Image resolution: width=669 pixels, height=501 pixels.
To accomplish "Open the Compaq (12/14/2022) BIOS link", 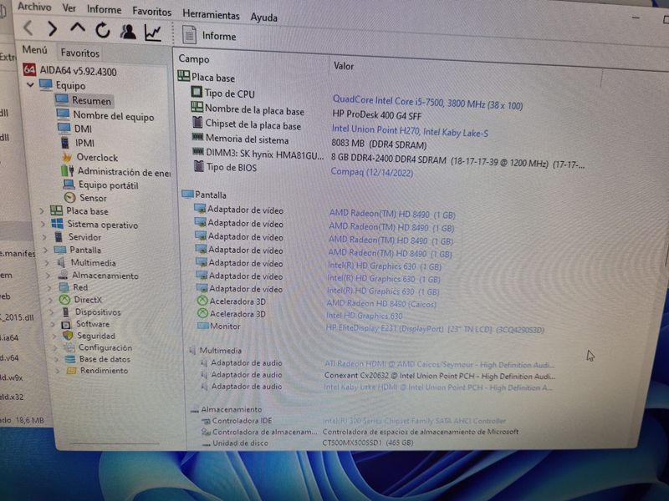I will (x=371, y=172).
